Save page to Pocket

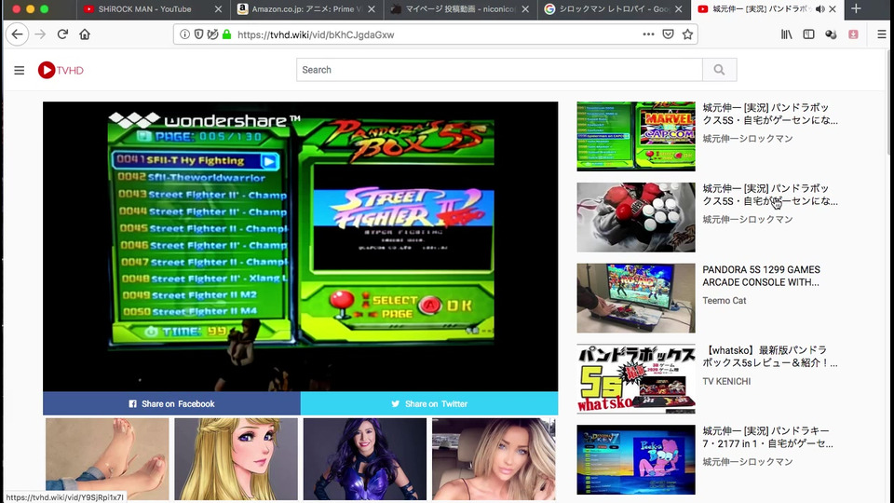tap(669, 34)
